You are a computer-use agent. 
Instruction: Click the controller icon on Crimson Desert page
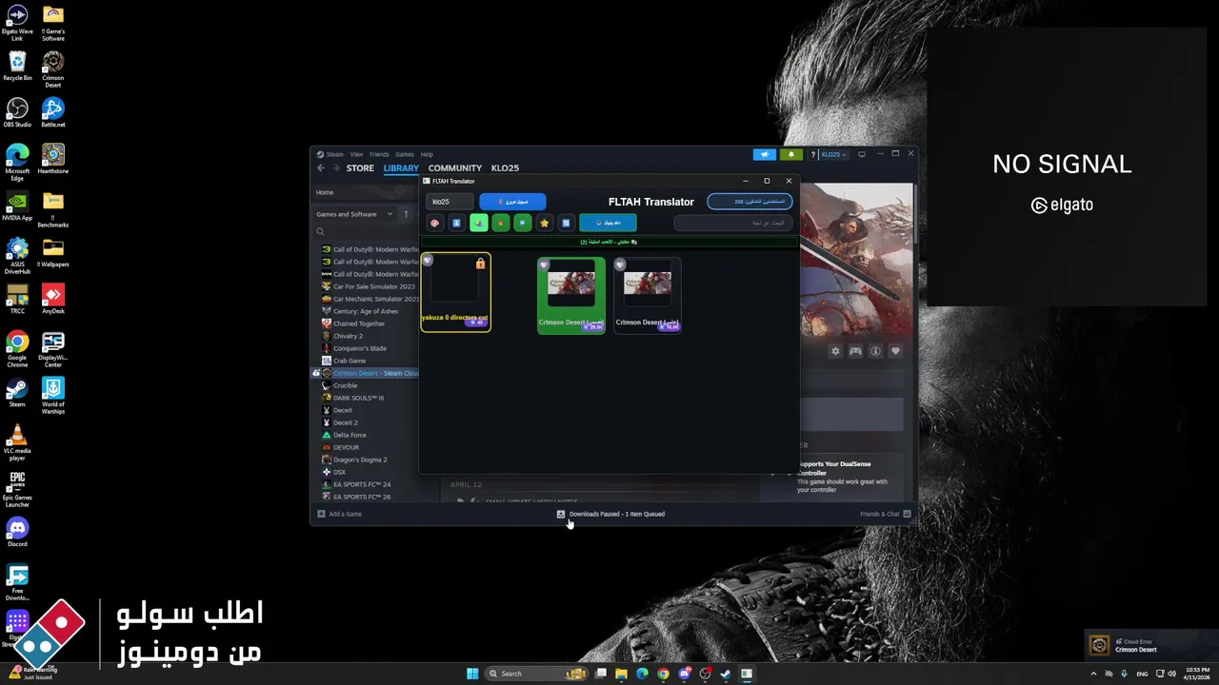(x=855, y=351)
